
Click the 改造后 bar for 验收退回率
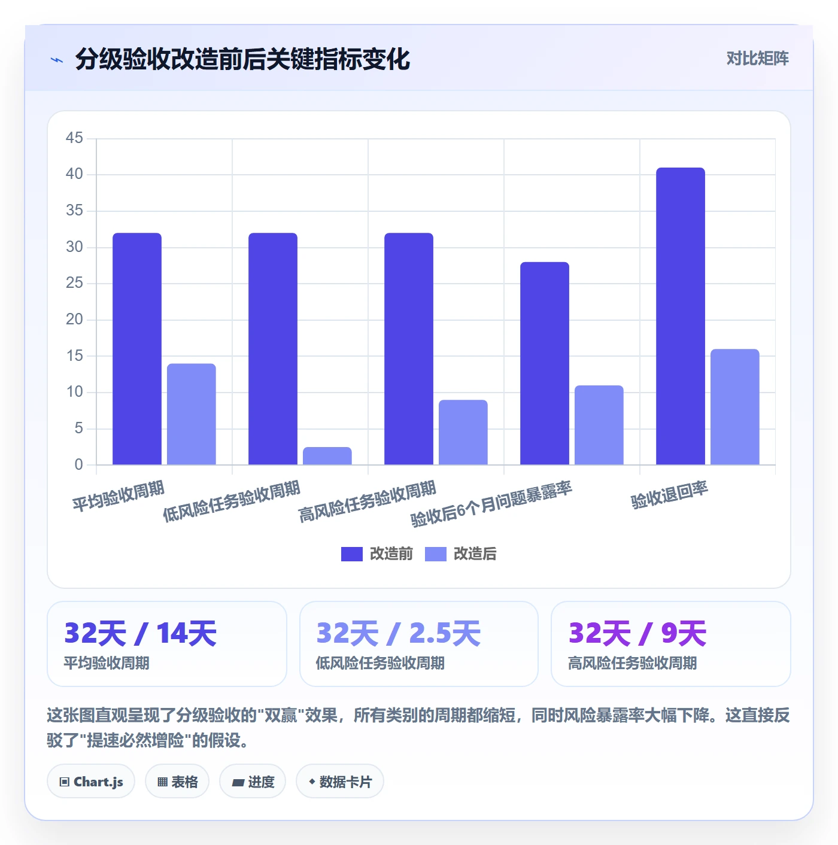click(x=735, y=407)
